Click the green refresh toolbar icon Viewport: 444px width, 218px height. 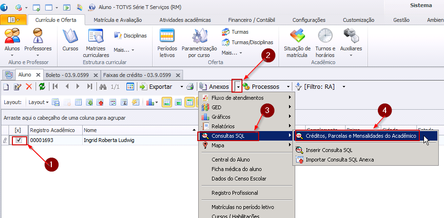coord(42,86)
